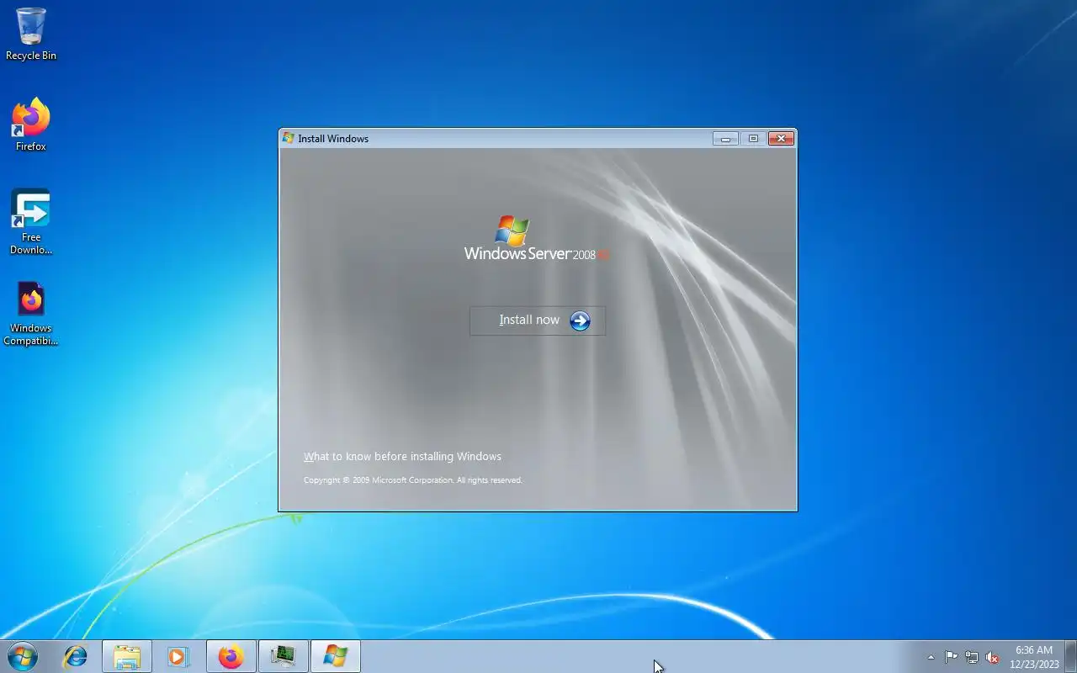Screen dimensions: 1077x673
Task: Open the Windows Start menu orb
Action: pos(23,656)
